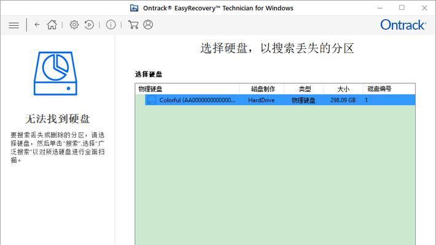Image resolution: width=436 pixels, height=245 pixels.
Task: Click the 物理硬盘 type cell in the Colorful row
Action: [303, 100]
